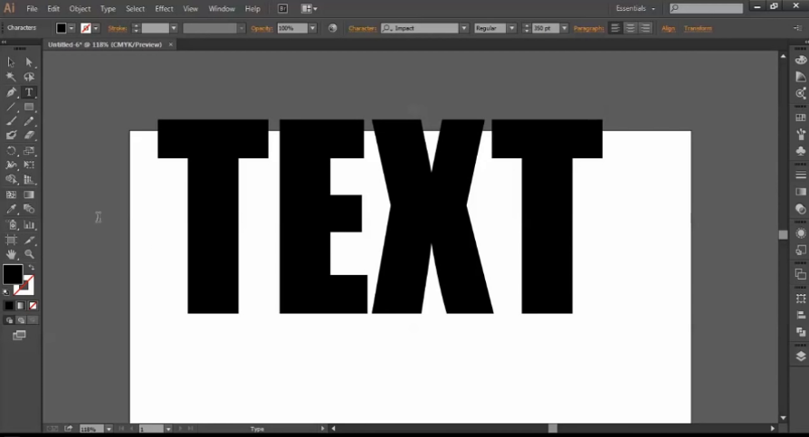
Task: Open the Opacity percentage dropdown
Action: click(312, 28)
